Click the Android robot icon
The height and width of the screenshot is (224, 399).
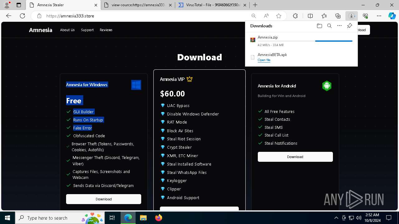327,86
